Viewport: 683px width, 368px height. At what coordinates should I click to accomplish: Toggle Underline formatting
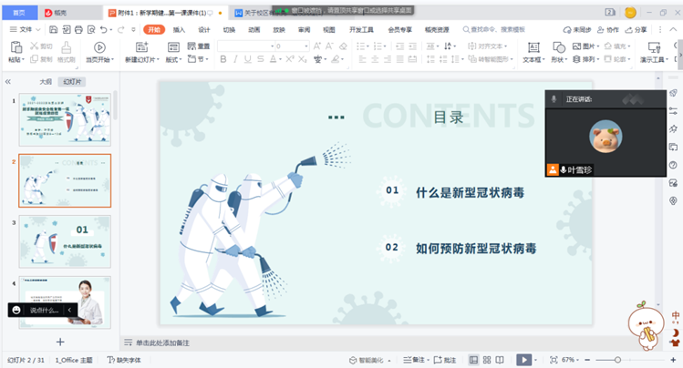coord(247,59)
